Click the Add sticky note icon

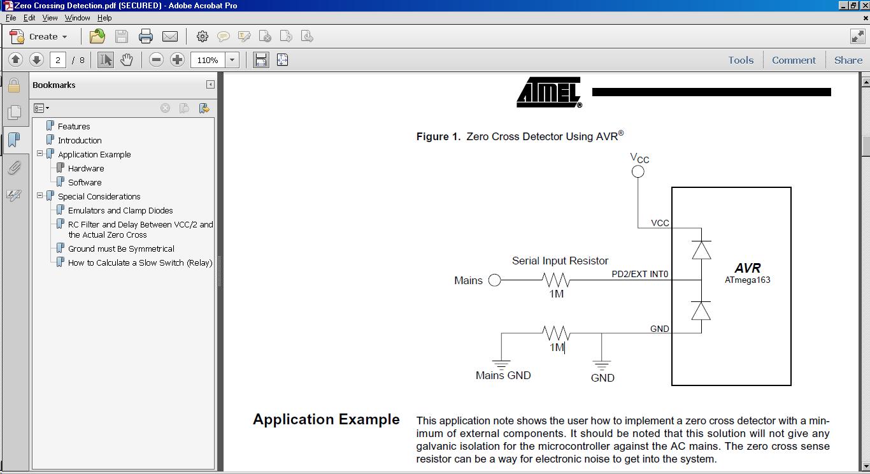[224, 36]
